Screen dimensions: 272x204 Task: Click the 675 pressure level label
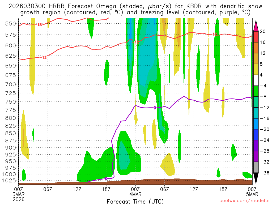[x=11, y=75]
